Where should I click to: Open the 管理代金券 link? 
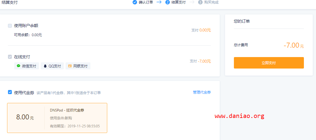202,92
